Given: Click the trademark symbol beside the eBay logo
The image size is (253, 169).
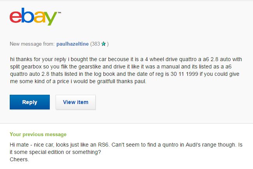Looking at the screenshot, I should (59, 13).
